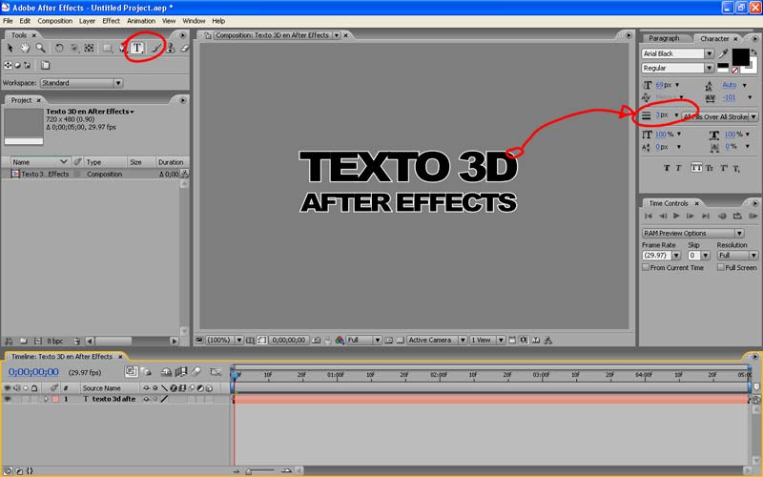Click the RAM Preview button
This screenshot has width=763, height=477.
[753, 217]
